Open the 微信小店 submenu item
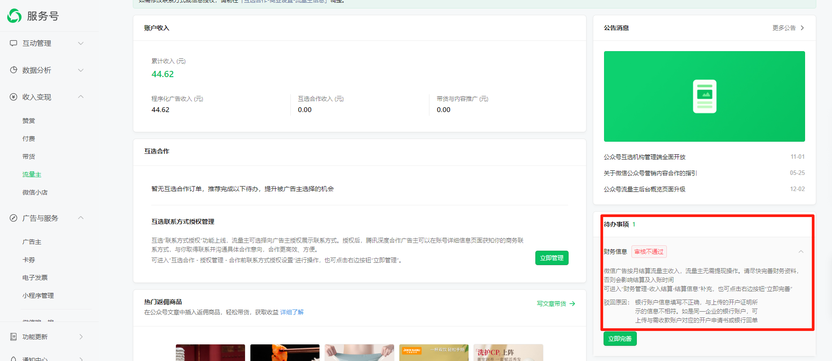This screenshot has width=832, height=361. click(35, 192)
